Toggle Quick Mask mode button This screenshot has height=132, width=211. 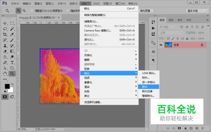5,97
